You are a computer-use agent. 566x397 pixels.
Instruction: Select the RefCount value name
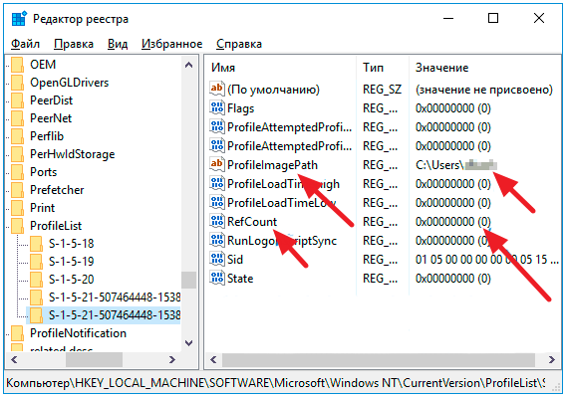coord(252,222)
